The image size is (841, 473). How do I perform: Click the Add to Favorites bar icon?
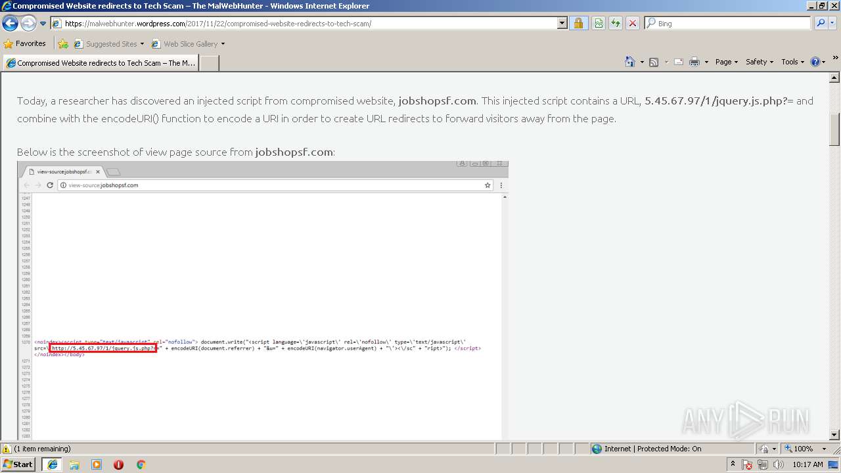63,44
